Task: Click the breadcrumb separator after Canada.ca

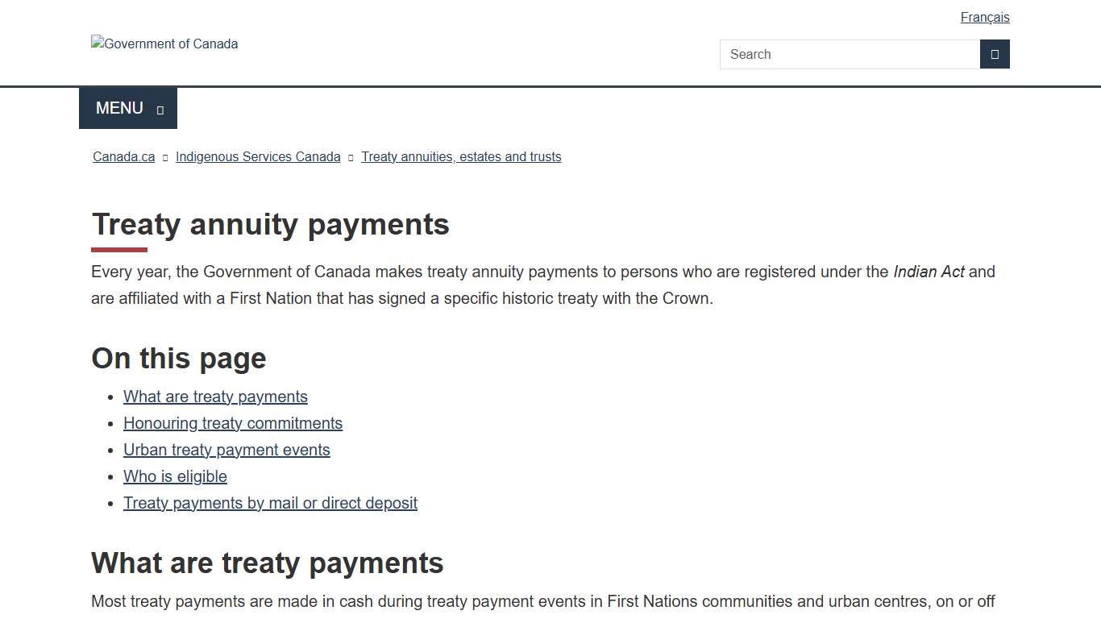Action: [165, 157]
